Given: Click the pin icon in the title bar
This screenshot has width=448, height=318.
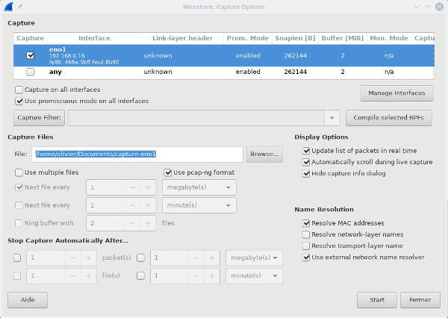Looking at the screenshot, I should [x=20, y=7].
